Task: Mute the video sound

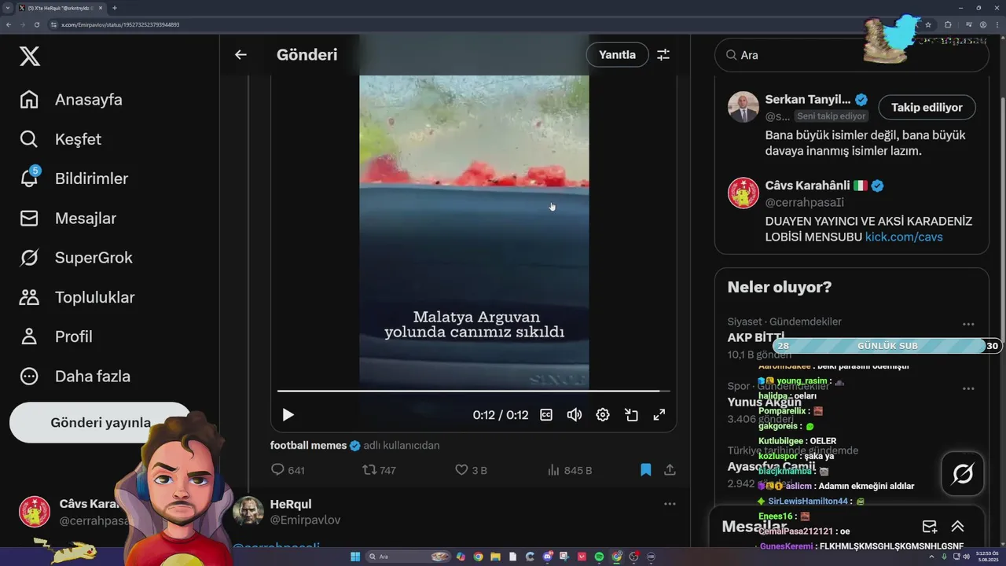Action: point(575,415)
